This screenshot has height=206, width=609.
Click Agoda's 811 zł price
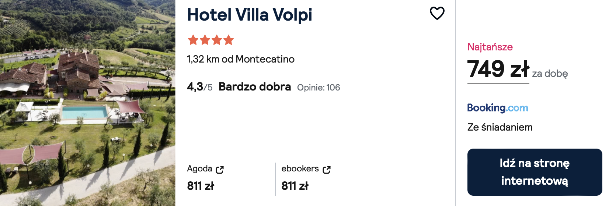coord(201,186)
